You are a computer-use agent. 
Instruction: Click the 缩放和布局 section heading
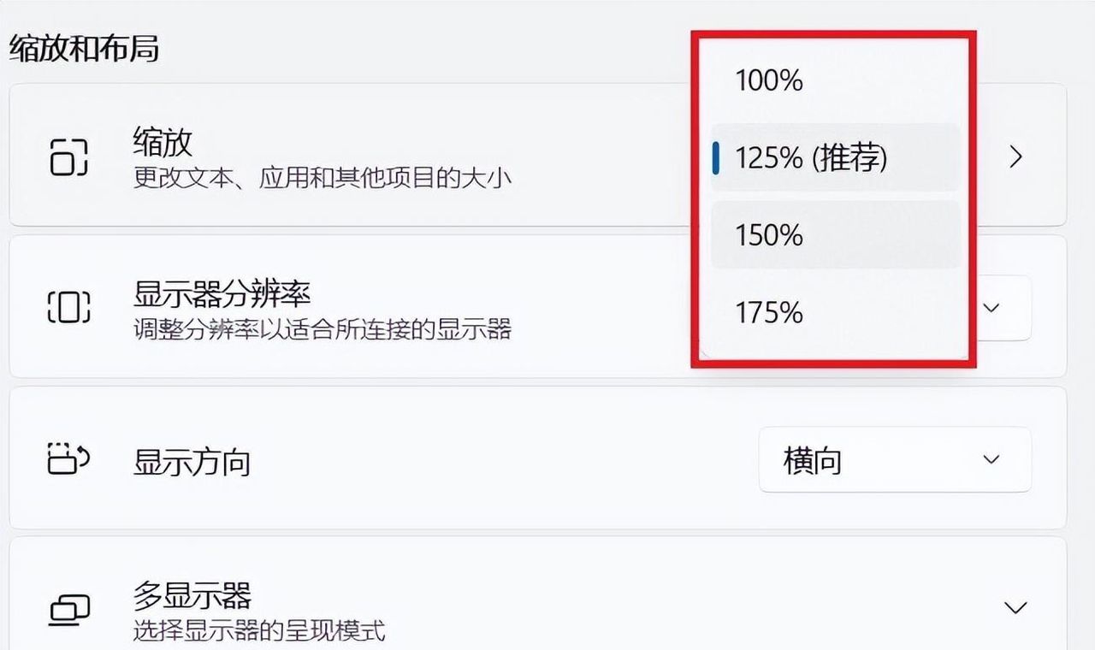click(84, 48)
